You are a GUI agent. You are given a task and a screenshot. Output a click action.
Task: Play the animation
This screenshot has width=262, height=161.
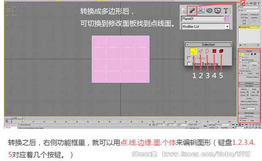(x=240, y=125)
